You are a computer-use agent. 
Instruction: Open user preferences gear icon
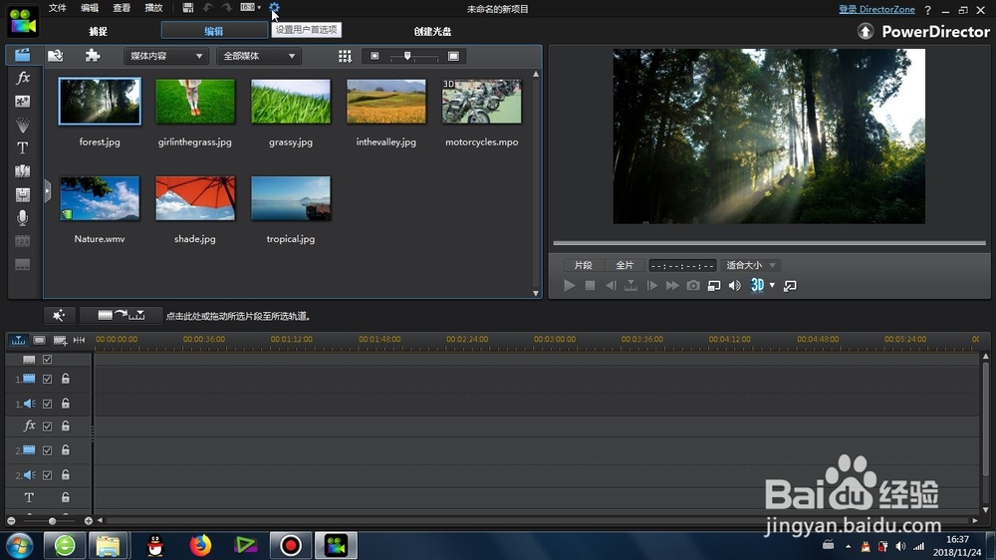[x=274, y=8]
